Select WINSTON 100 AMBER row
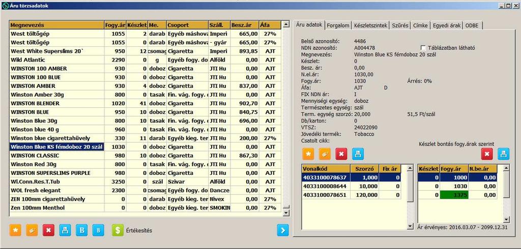The width and height of the screenshot is (521, 249). (146, 69)
